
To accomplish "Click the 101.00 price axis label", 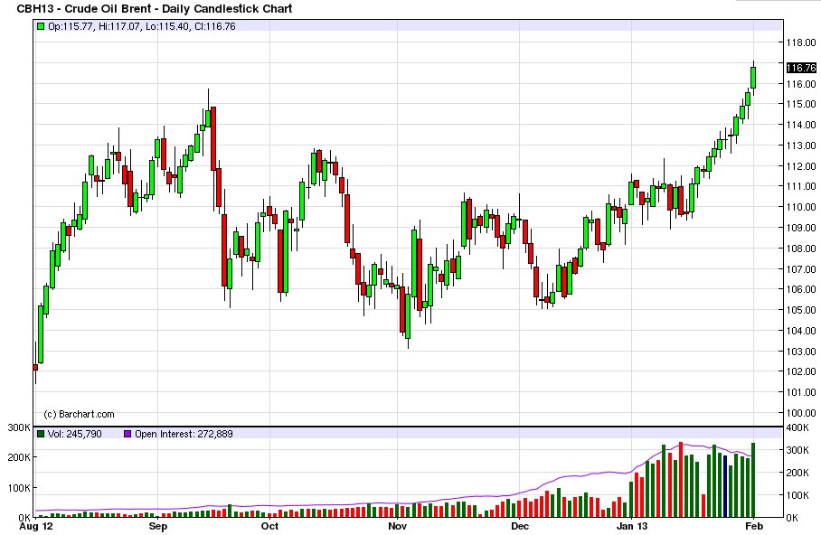I will (801, 392).
